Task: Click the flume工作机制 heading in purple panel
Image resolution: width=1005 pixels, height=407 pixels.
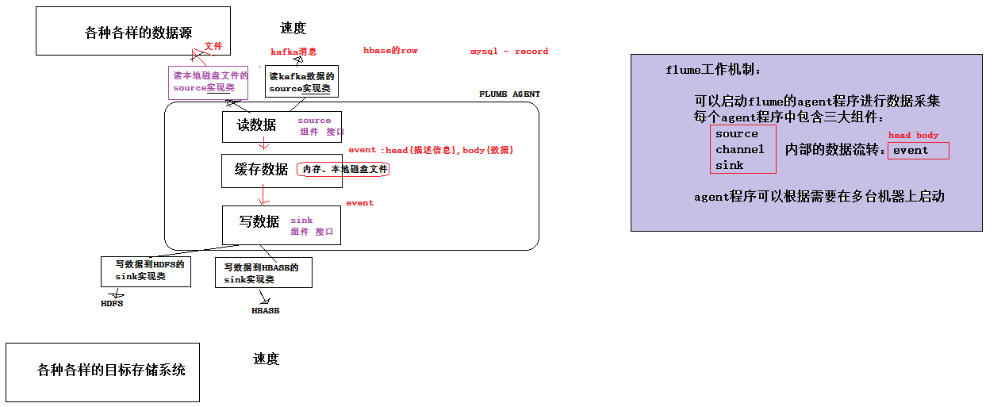Action: click(x=713, y=71)
